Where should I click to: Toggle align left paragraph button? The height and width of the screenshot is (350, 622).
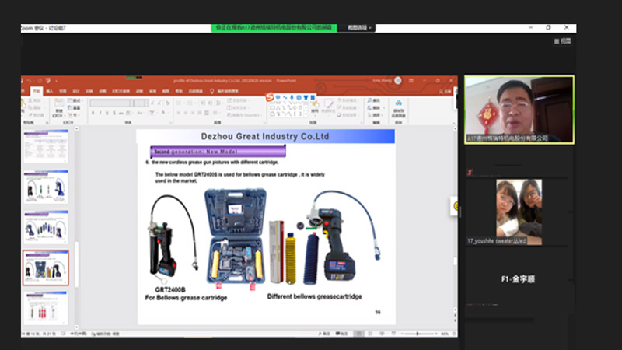coord(179,113)
